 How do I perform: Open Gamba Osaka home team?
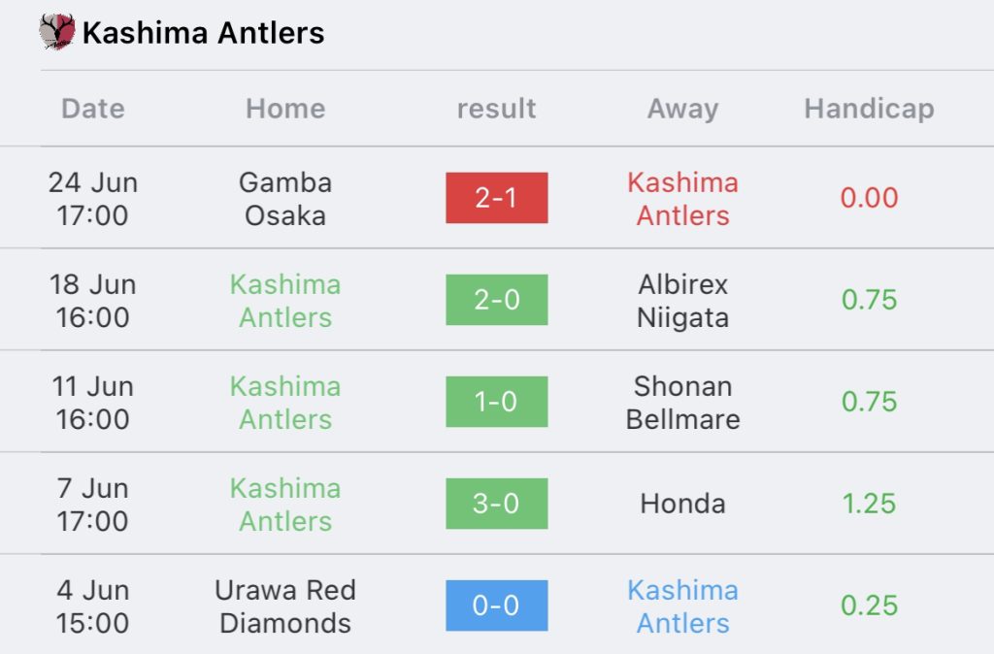pyautogui.click(x=285, y=199)
